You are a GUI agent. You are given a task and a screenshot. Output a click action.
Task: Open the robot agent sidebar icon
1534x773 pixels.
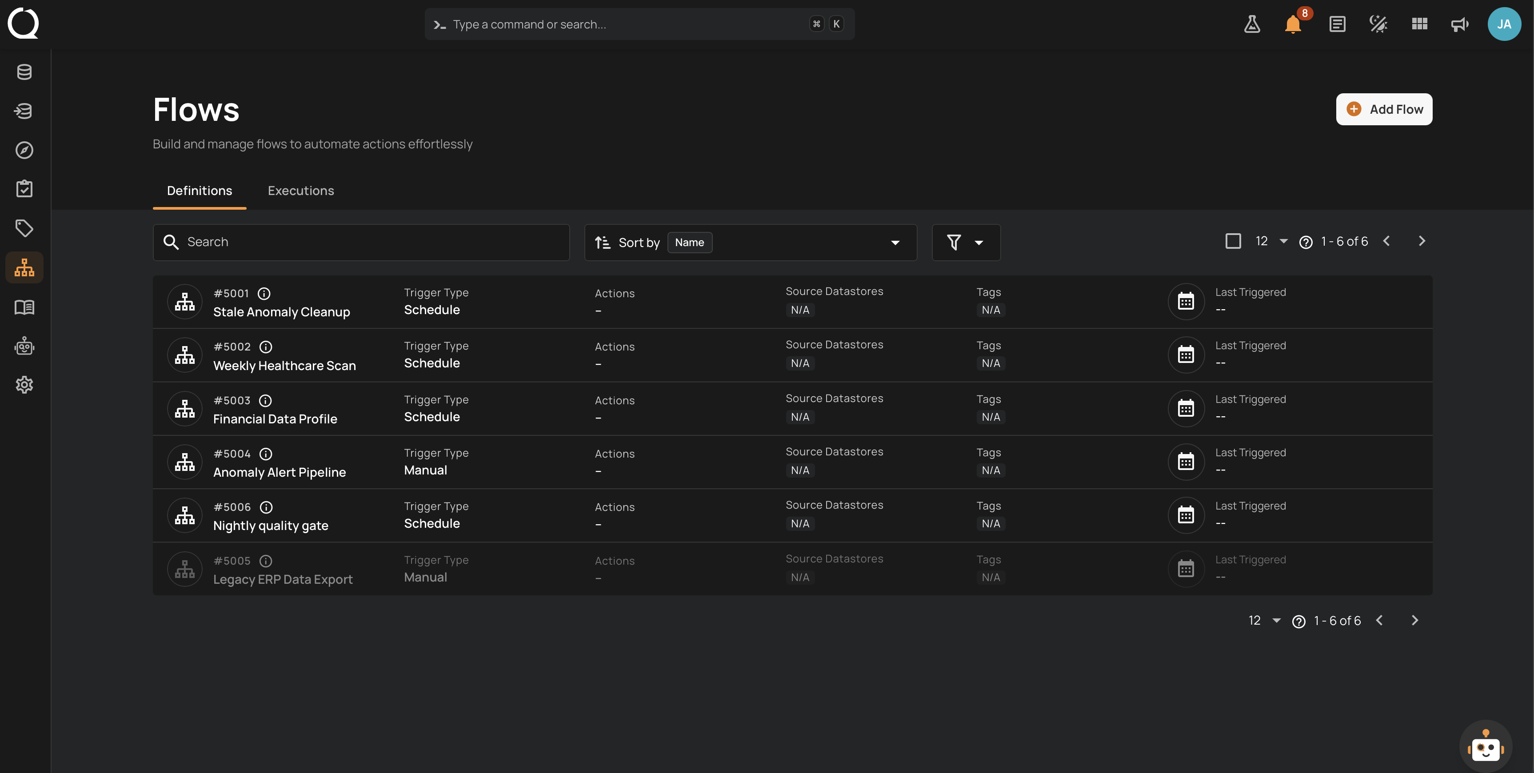pyautogui.click(x=24, y=346)
